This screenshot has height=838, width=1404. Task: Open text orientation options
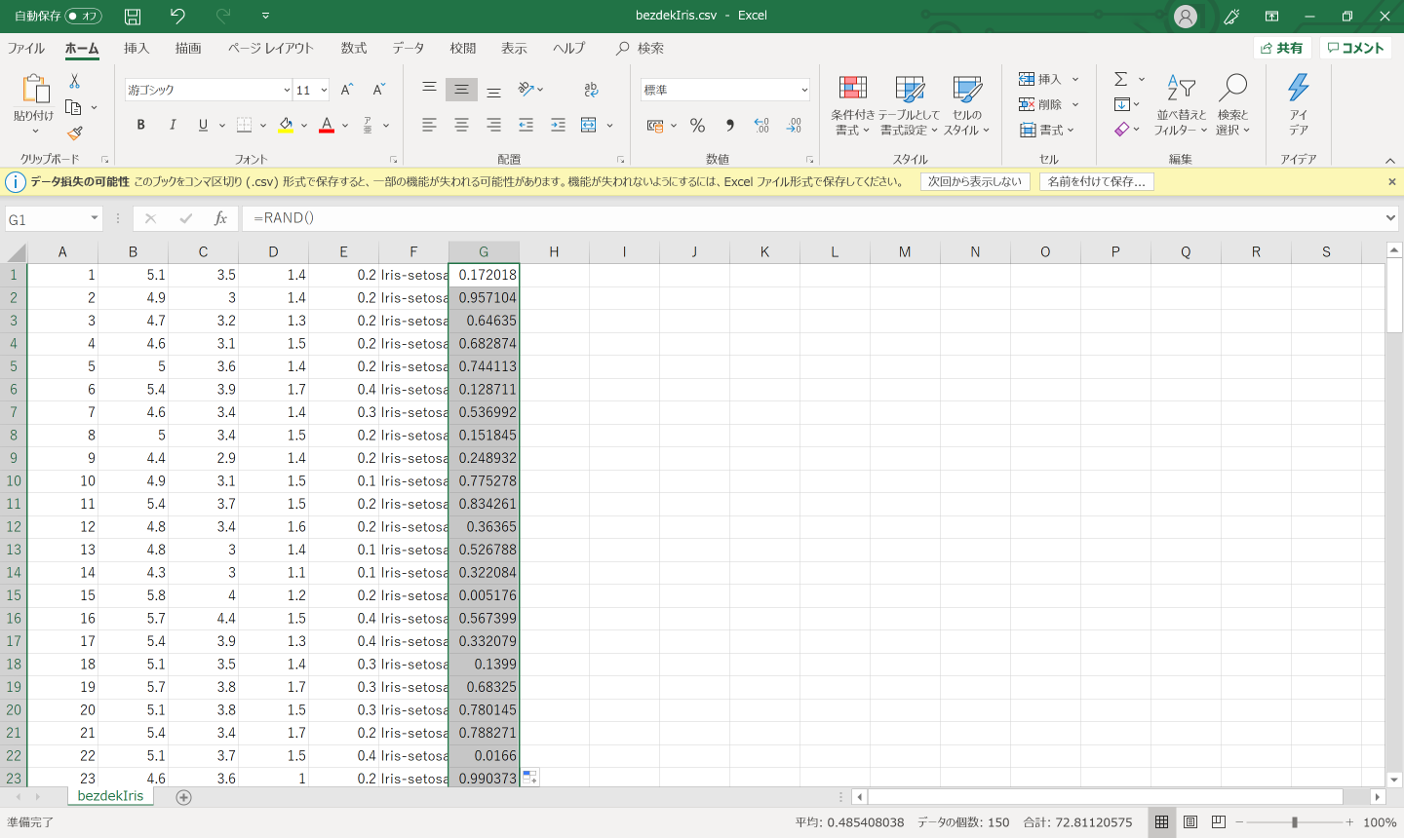click(530, 89)
